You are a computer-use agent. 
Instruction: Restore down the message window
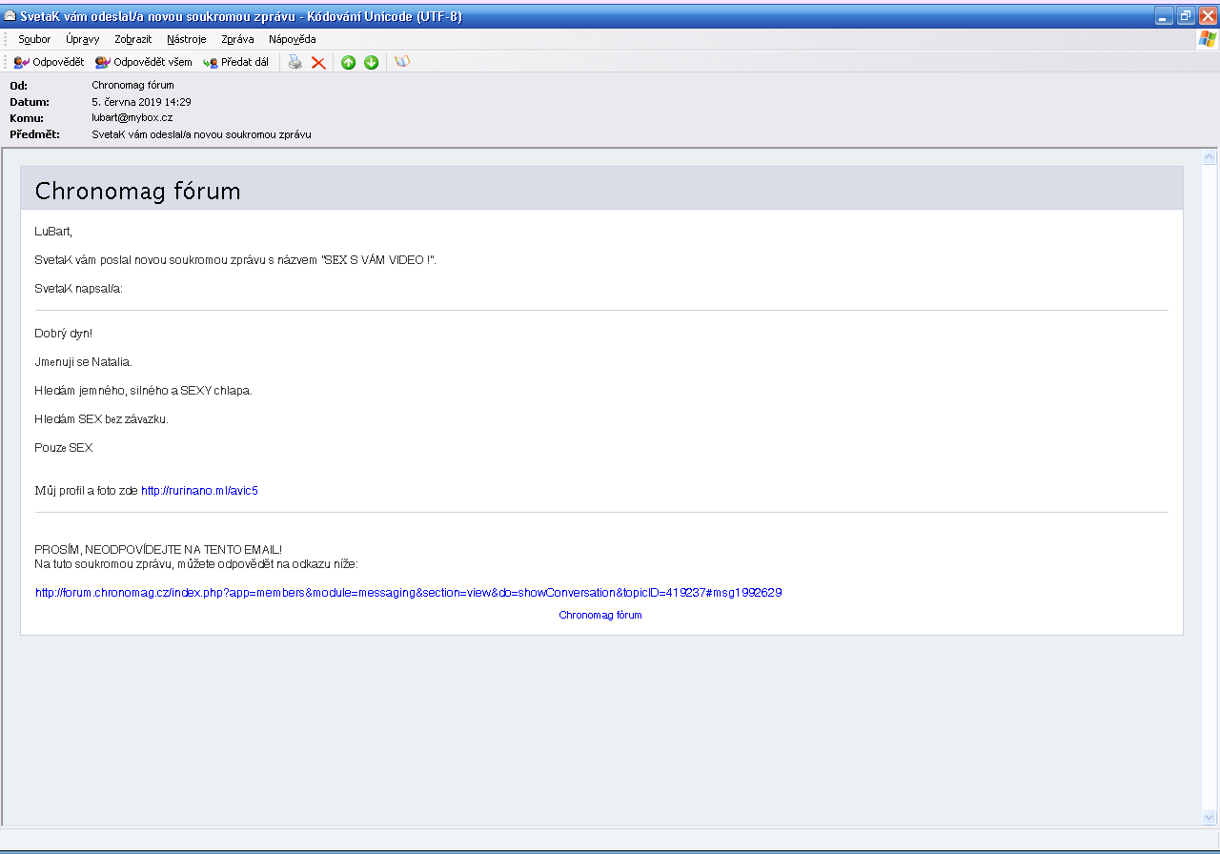tap(1186, 16)
